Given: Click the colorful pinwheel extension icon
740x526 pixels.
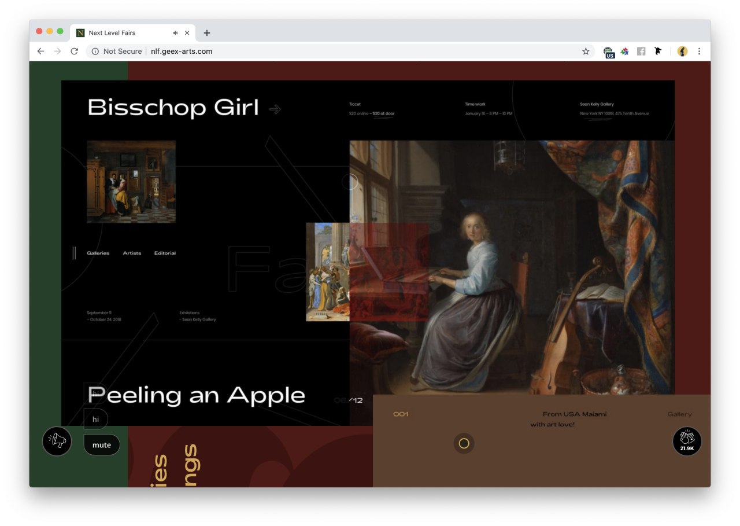Looking at the screenshot, I should [624, 52].
